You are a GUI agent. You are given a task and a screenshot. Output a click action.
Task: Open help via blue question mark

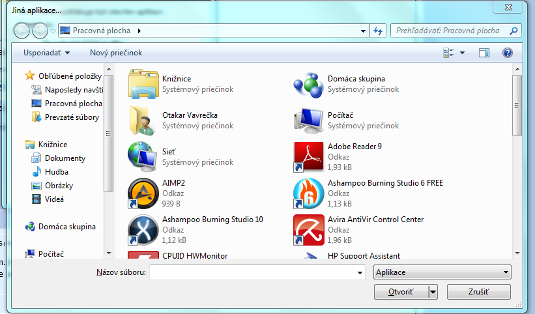point(508,53)
